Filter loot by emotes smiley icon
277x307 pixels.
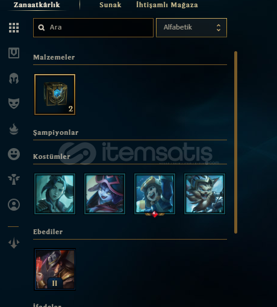(14, 154)
